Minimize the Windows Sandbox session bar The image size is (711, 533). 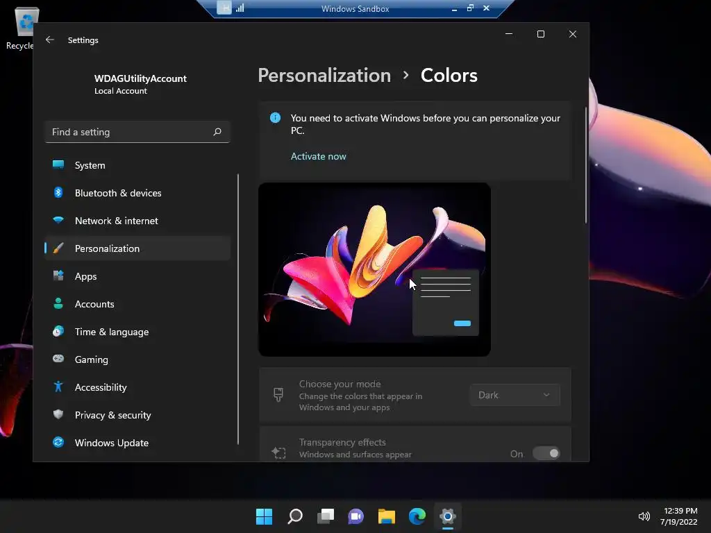(454, 8)
